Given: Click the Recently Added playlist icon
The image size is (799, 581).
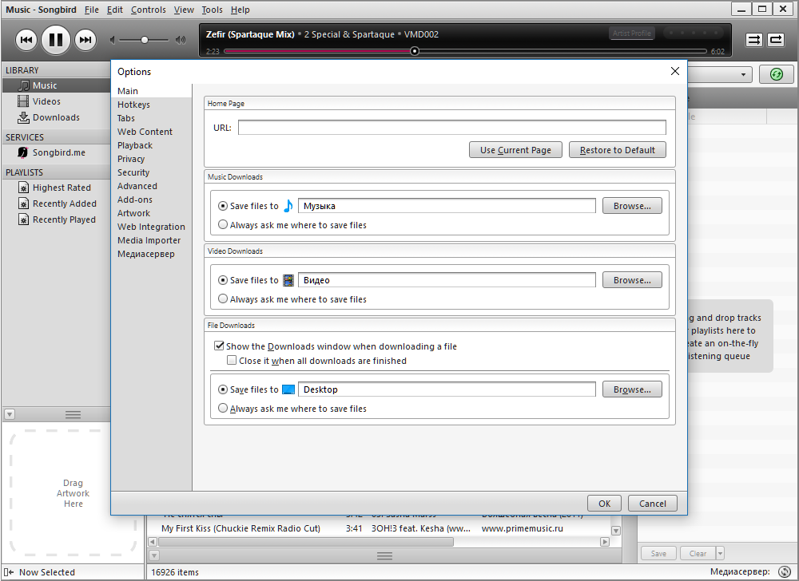Looking at the screenshot, I should [x=23, y=204].
